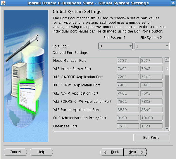Screen dimensions: 176x159
Task: Click the 'WLS Admin Server Port' label
Action: click(72, 69)
